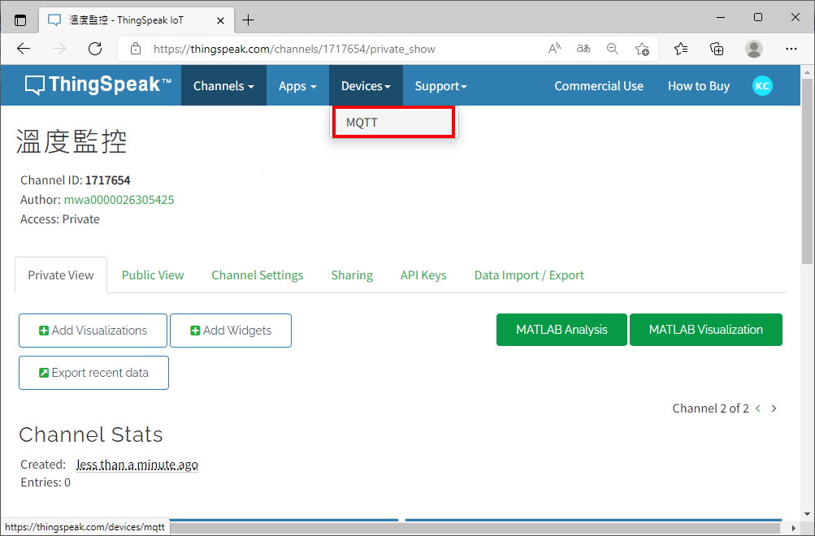Click the vertical scrollbar thumb
815x536 pixels.
[807, 171]
